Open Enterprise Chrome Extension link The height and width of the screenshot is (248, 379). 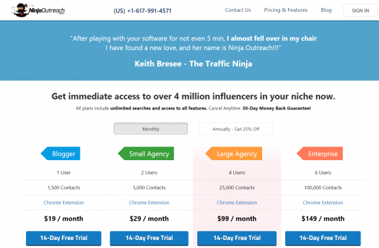click(323, 203)
